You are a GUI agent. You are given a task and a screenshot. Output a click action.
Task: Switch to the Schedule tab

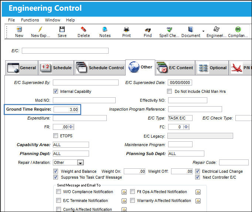[x=56, y=68]
